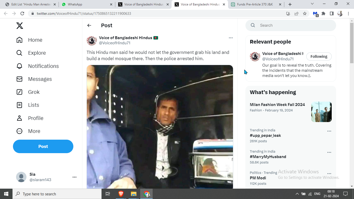
Task: Open browser extensions puzzle icon
Action: pyautogui.click(x=323, y=13)
